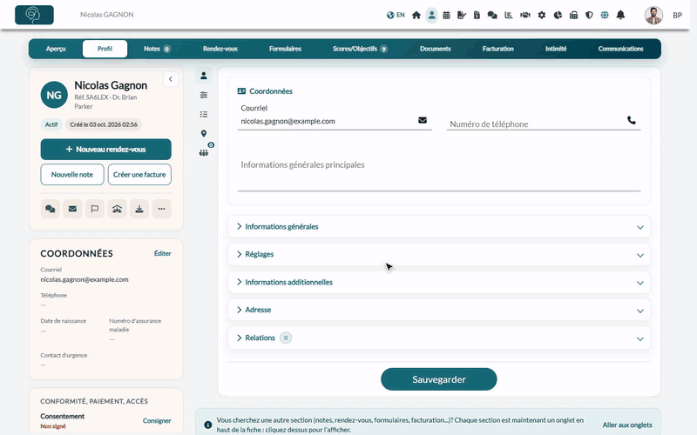Viewport: 697px width, 435px height.
Task: Open the family/household action button
Action: click(117, 209)
